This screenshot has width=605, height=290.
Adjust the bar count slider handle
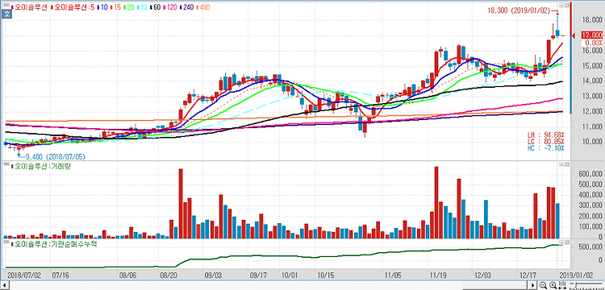point(576,284)
